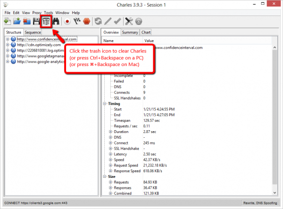Open the View menu
The height and width of the screenshot is (209, 283).
coord(26,13)
